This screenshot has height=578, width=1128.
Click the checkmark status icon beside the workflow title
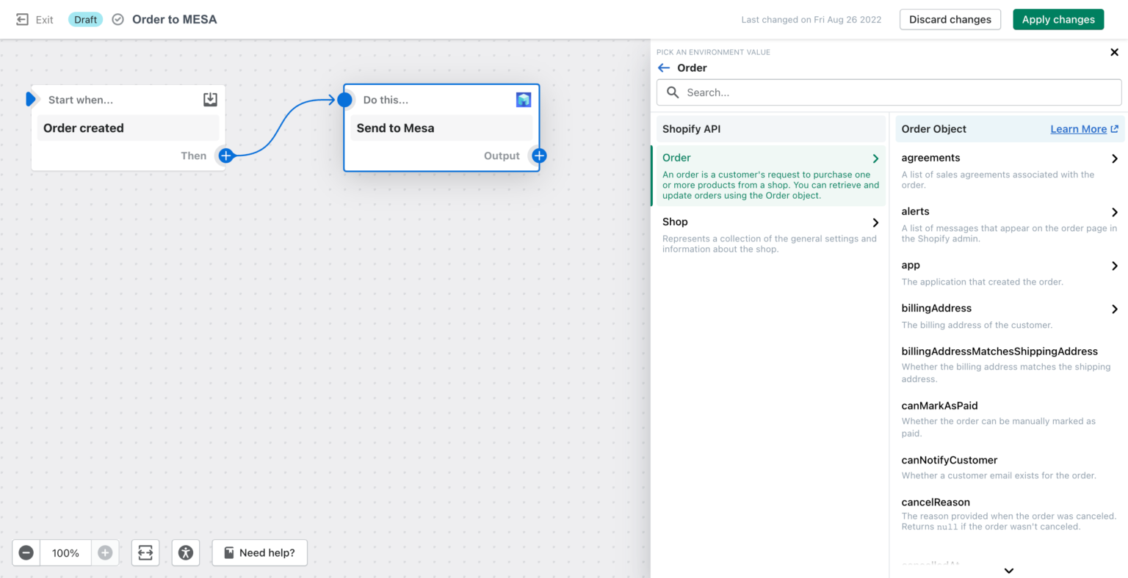pyautogui.click(x=117, y=20)
